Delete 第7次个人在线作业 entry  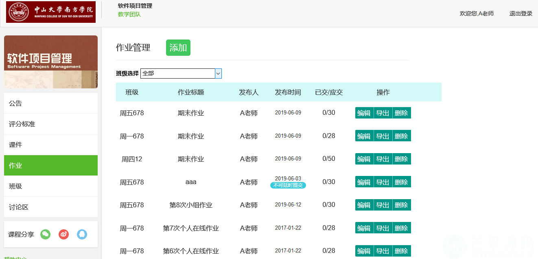[401, 228]
